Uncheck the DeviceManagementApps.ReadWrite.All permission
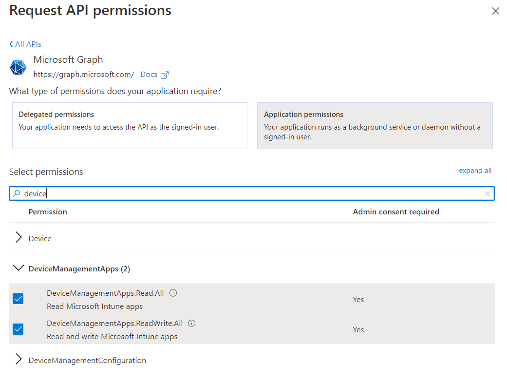 point(18,329)
